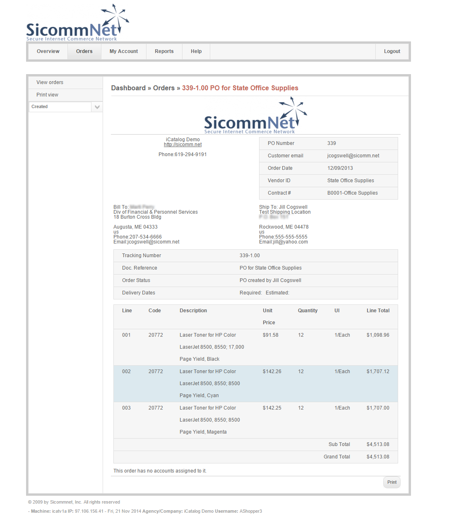Click the Description column header
Image resolution: width=454 pixels, height=521 pixels.
pyautogui.click(x=193, y=311)
